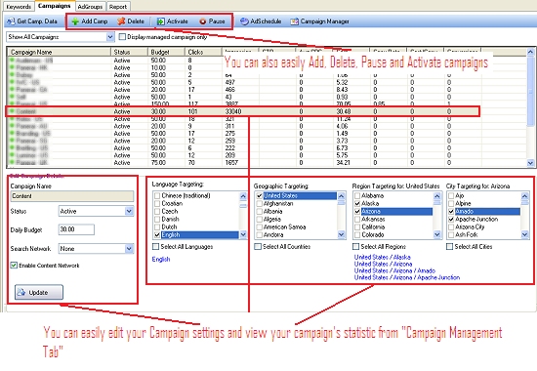Viewport: 537px width, 371px height.
Task: Check the Danish language checkbox
Action: click(157, 219)
